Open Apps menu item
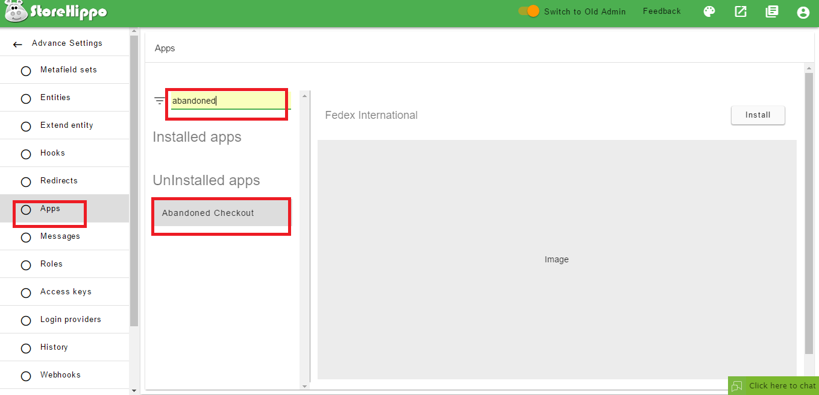 64,209
